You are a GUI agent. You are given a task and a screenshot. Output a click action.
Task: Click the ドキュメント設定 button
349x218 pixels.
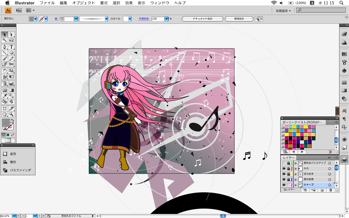click(203, 19)
